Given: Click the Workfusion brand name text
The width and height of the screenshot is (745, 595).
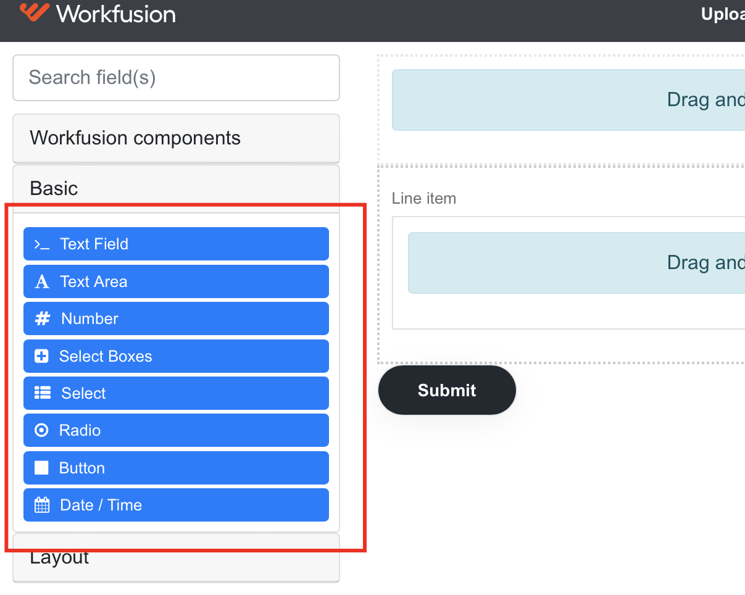Looking at the screenshot, I should (116, 14).
